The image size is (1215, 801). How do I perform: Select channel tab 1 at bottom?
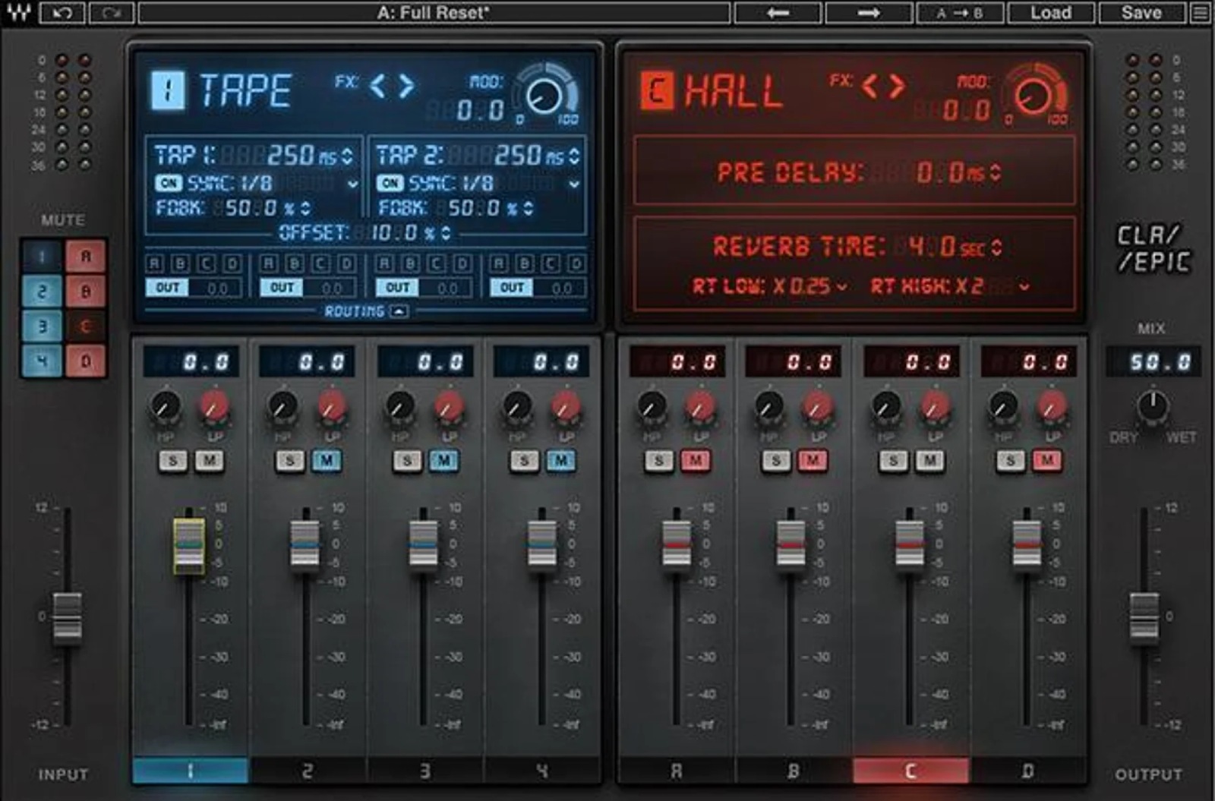pyautogui.click(x=190, y=771)
